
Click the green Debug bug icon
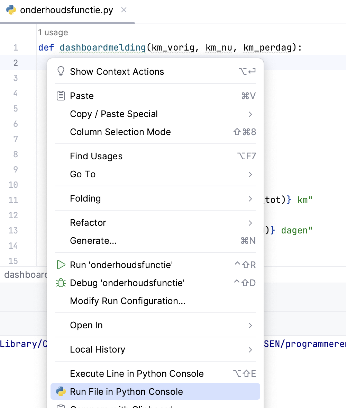tap(61, 283)
